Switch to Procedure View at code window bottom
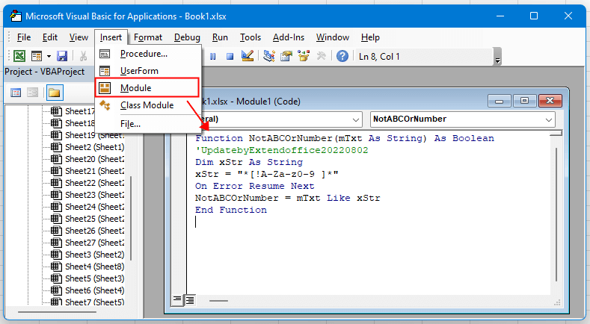 click(x=178, y=299)
